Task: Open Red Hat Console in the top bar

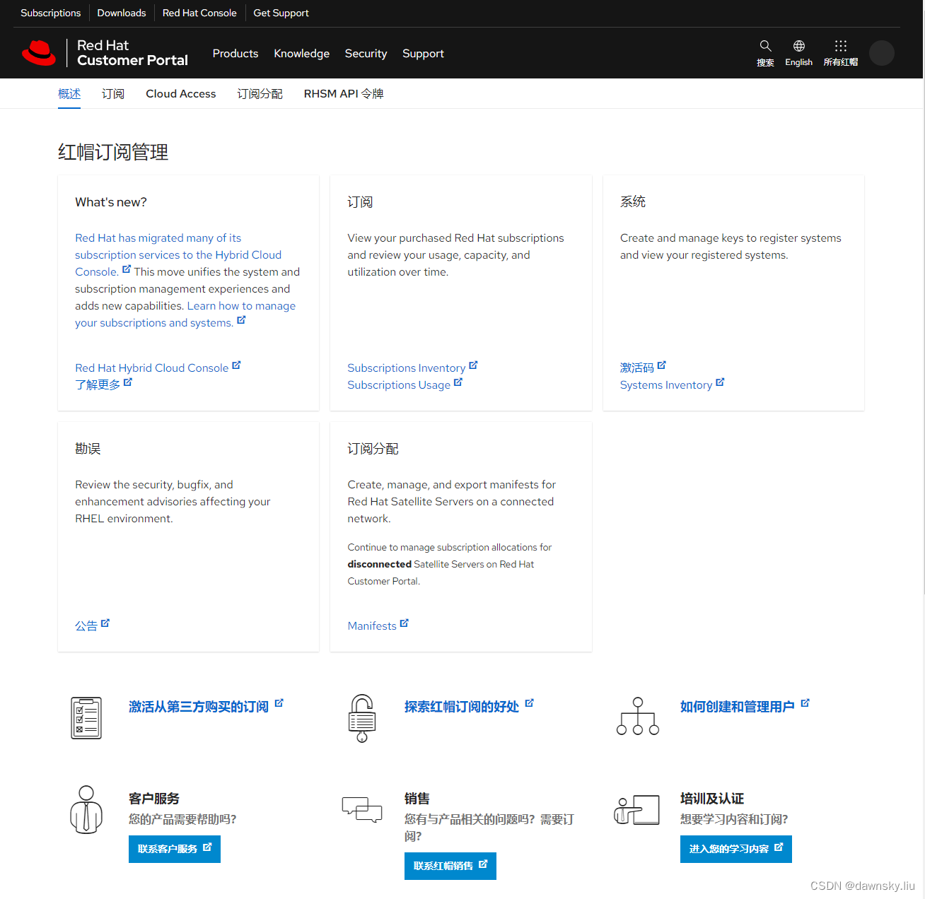Action: click(x=199, y=13)
